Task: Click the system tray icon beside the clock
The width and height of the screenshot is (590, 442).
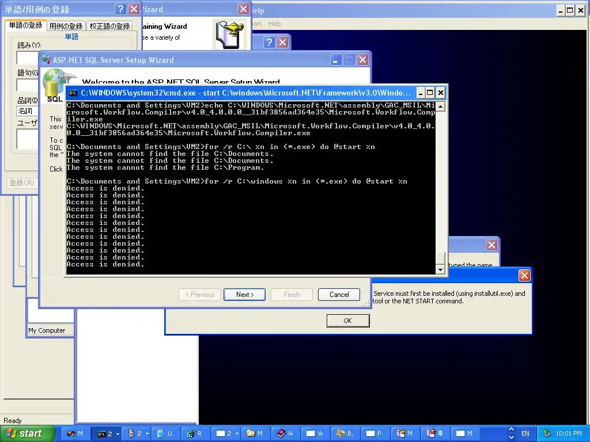Action: [x=547, y=434]
